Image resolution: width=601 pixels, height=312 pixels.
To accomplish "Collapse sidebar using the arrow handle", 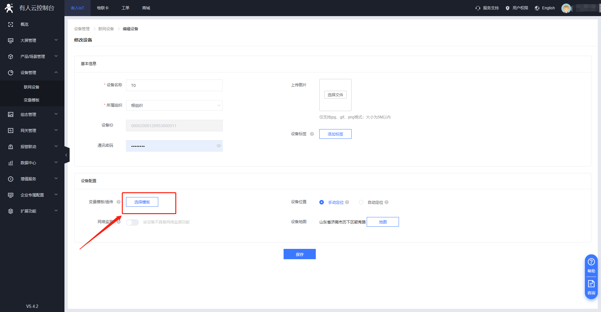I will (67, 155).
